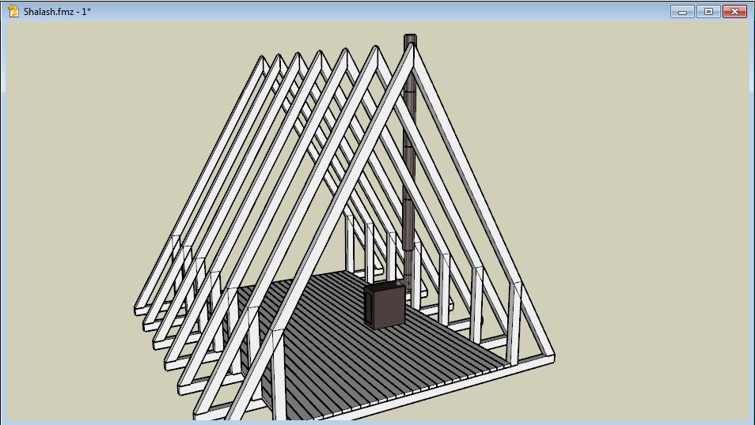Click empty beige background to deselect
Image resolution: width=755 pixels, height=425 pixels.
pos(633,118)
